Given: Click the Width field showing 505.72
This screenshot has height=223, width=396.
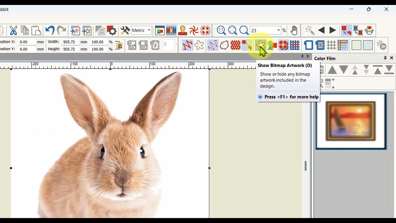Looking at the screenshot, I should 71,42.
